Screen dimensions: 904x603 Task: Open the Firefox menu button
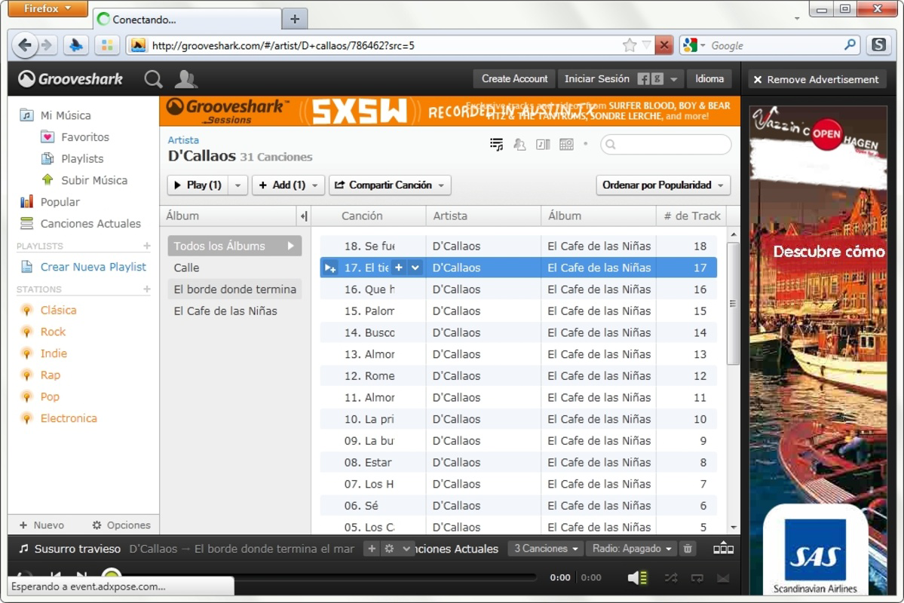[47, 8]
